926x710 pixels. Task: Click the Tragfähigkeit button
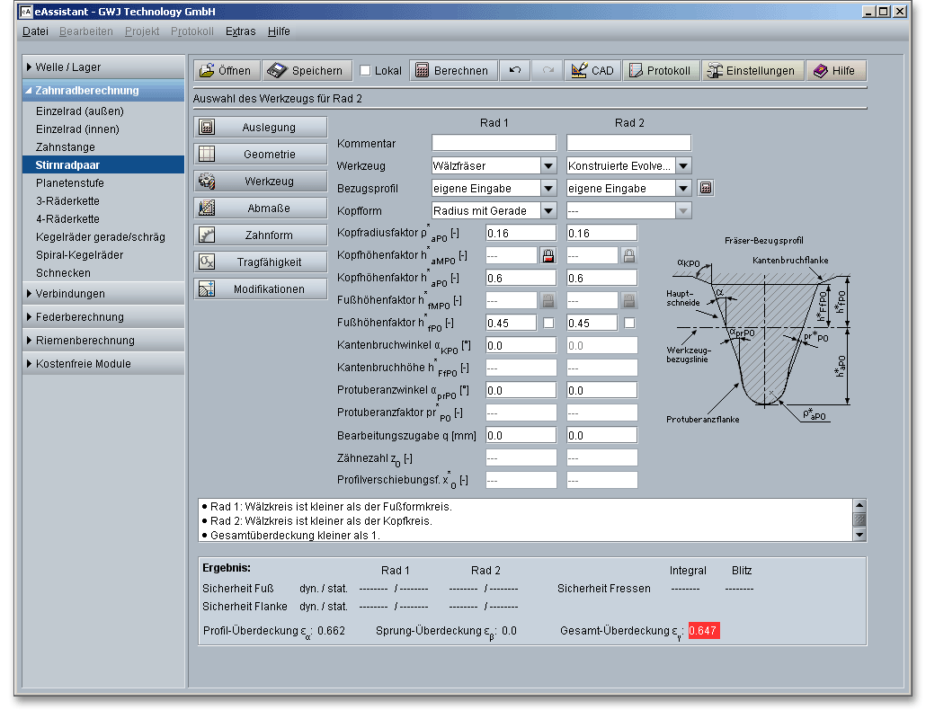coord(261,262)
